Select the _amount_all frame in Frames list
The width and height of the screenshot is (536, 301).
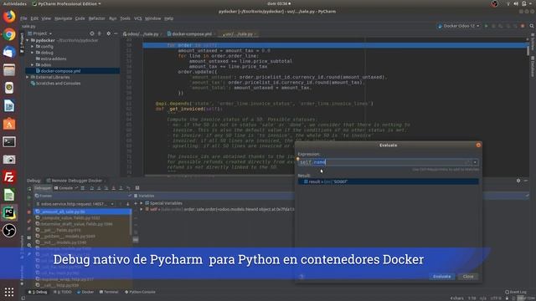[x=82, y=212]
